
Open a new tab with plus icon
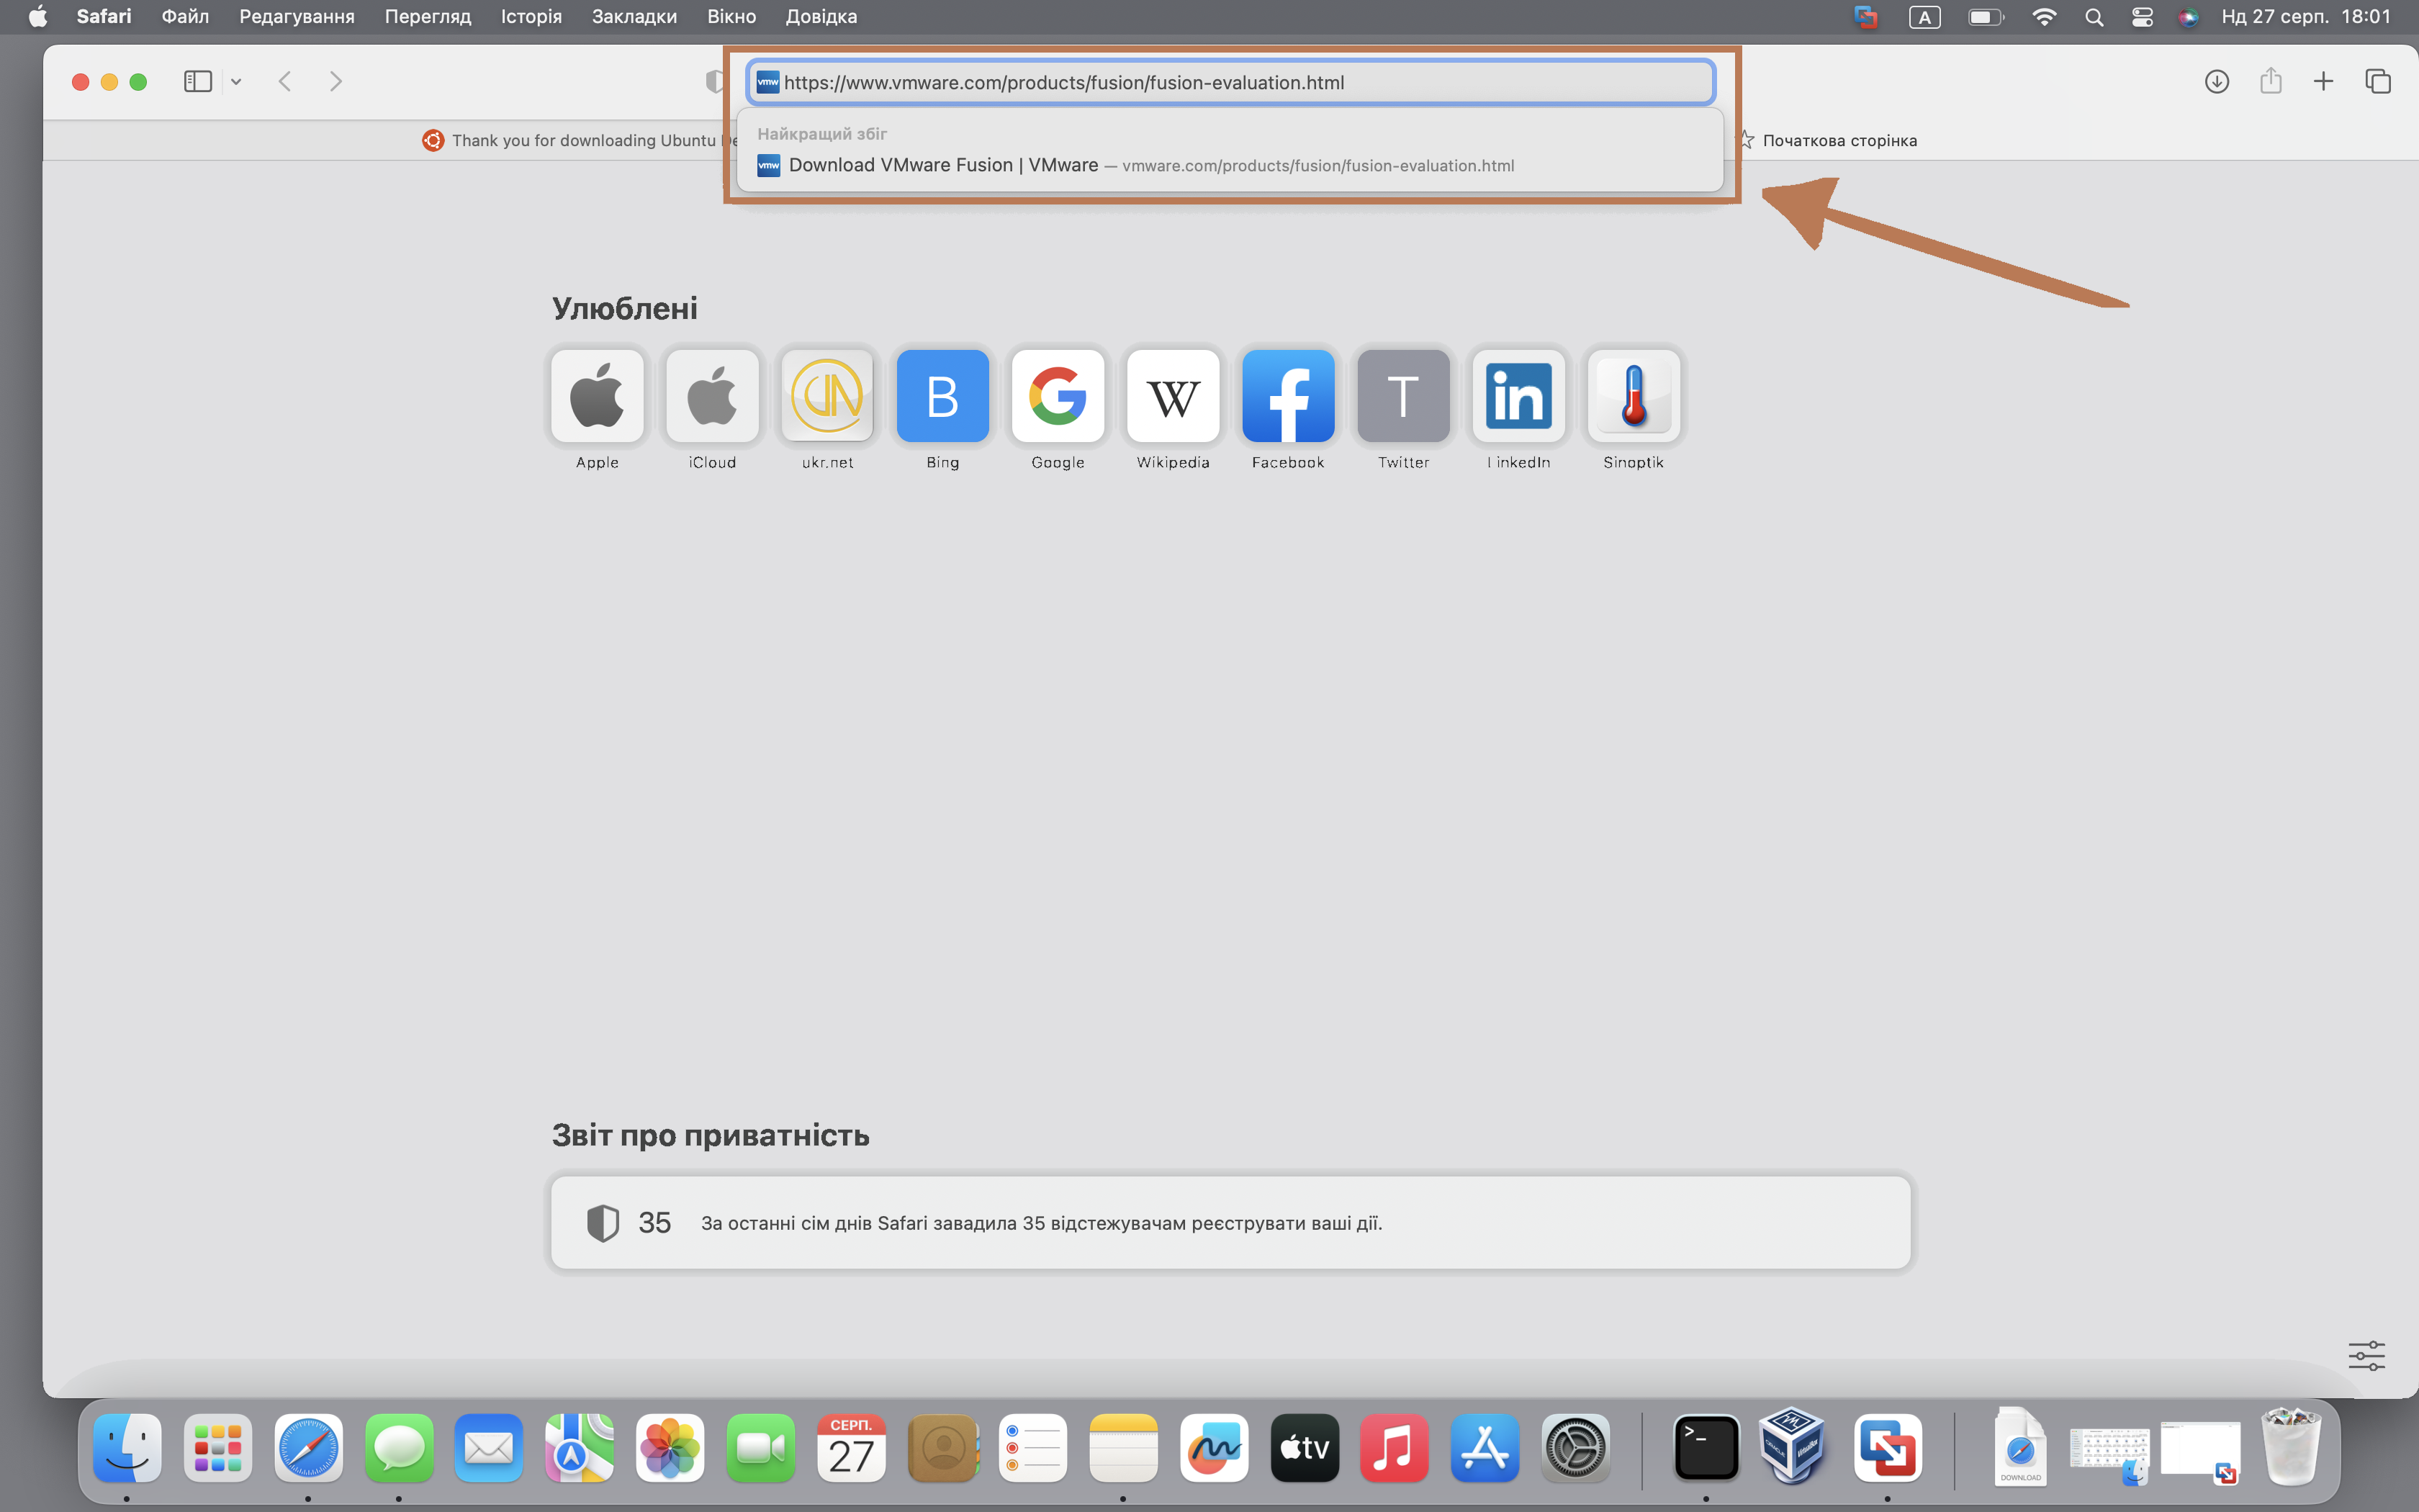pos(2323,82)
